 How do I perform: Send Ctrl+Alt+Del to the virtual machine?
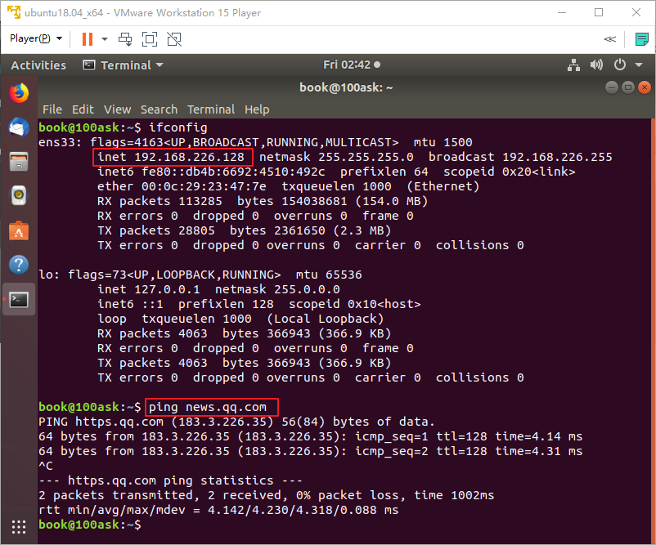125,39
